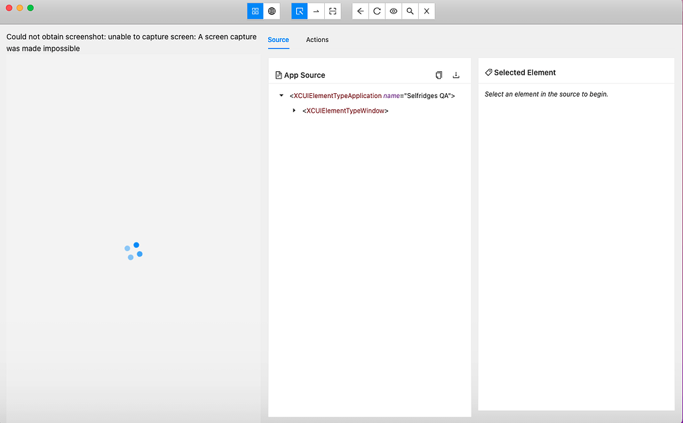Expand the XCUIElementTypeWindow tree node
This screenshot has width=683, height=423.
tap(294, 110)
